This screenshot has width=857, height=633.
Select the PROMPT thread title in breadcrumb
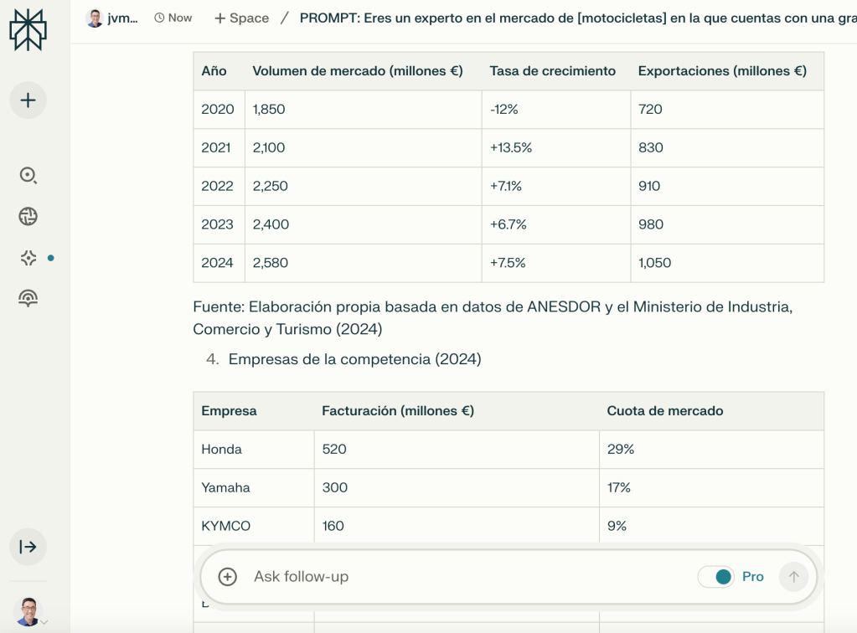pos(578,18)
